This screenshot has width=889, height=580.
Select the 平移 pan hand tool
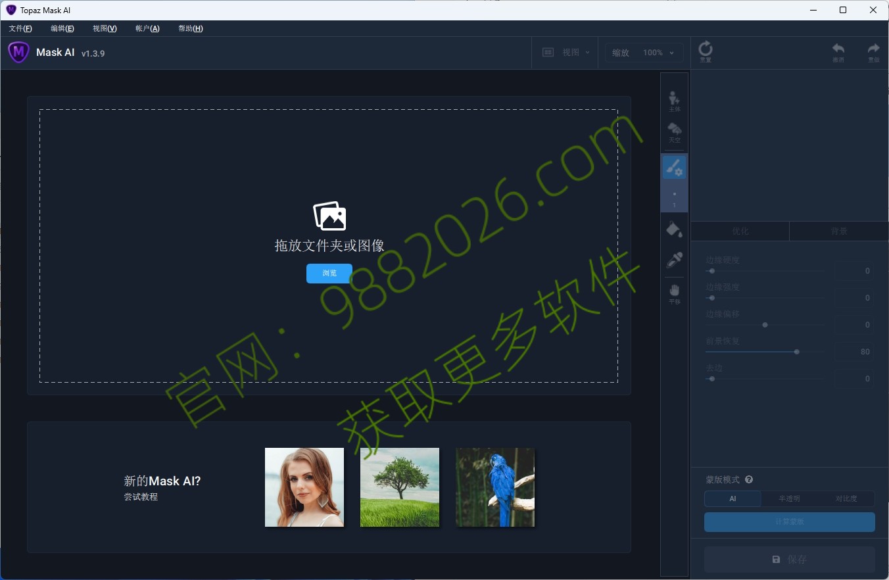(674, 294)
